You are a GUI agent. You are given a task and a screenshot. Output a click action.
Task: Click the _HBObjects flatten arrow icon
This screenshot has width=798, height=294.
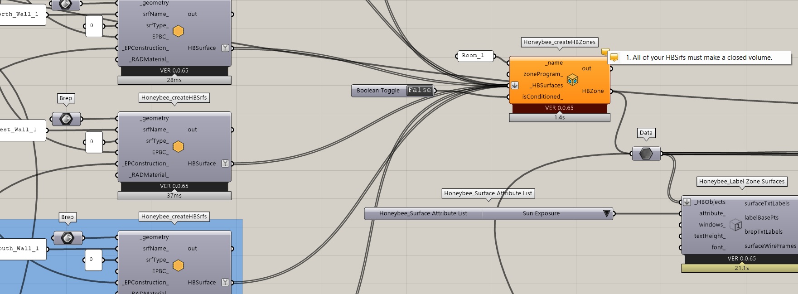(687, 202)
